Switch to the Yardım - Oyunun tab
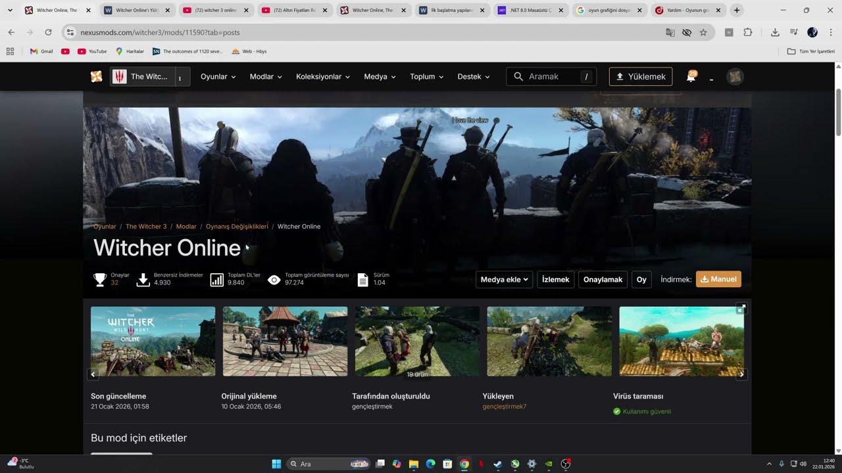842x473 pixels. (688, 11)
